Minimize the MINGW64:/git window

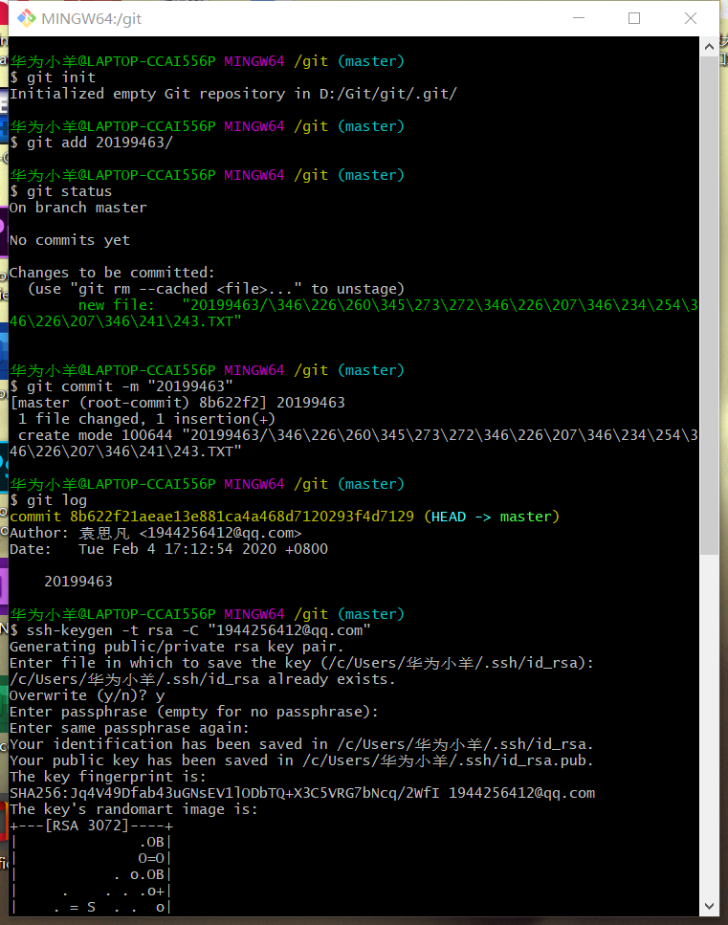pos(579,18)
